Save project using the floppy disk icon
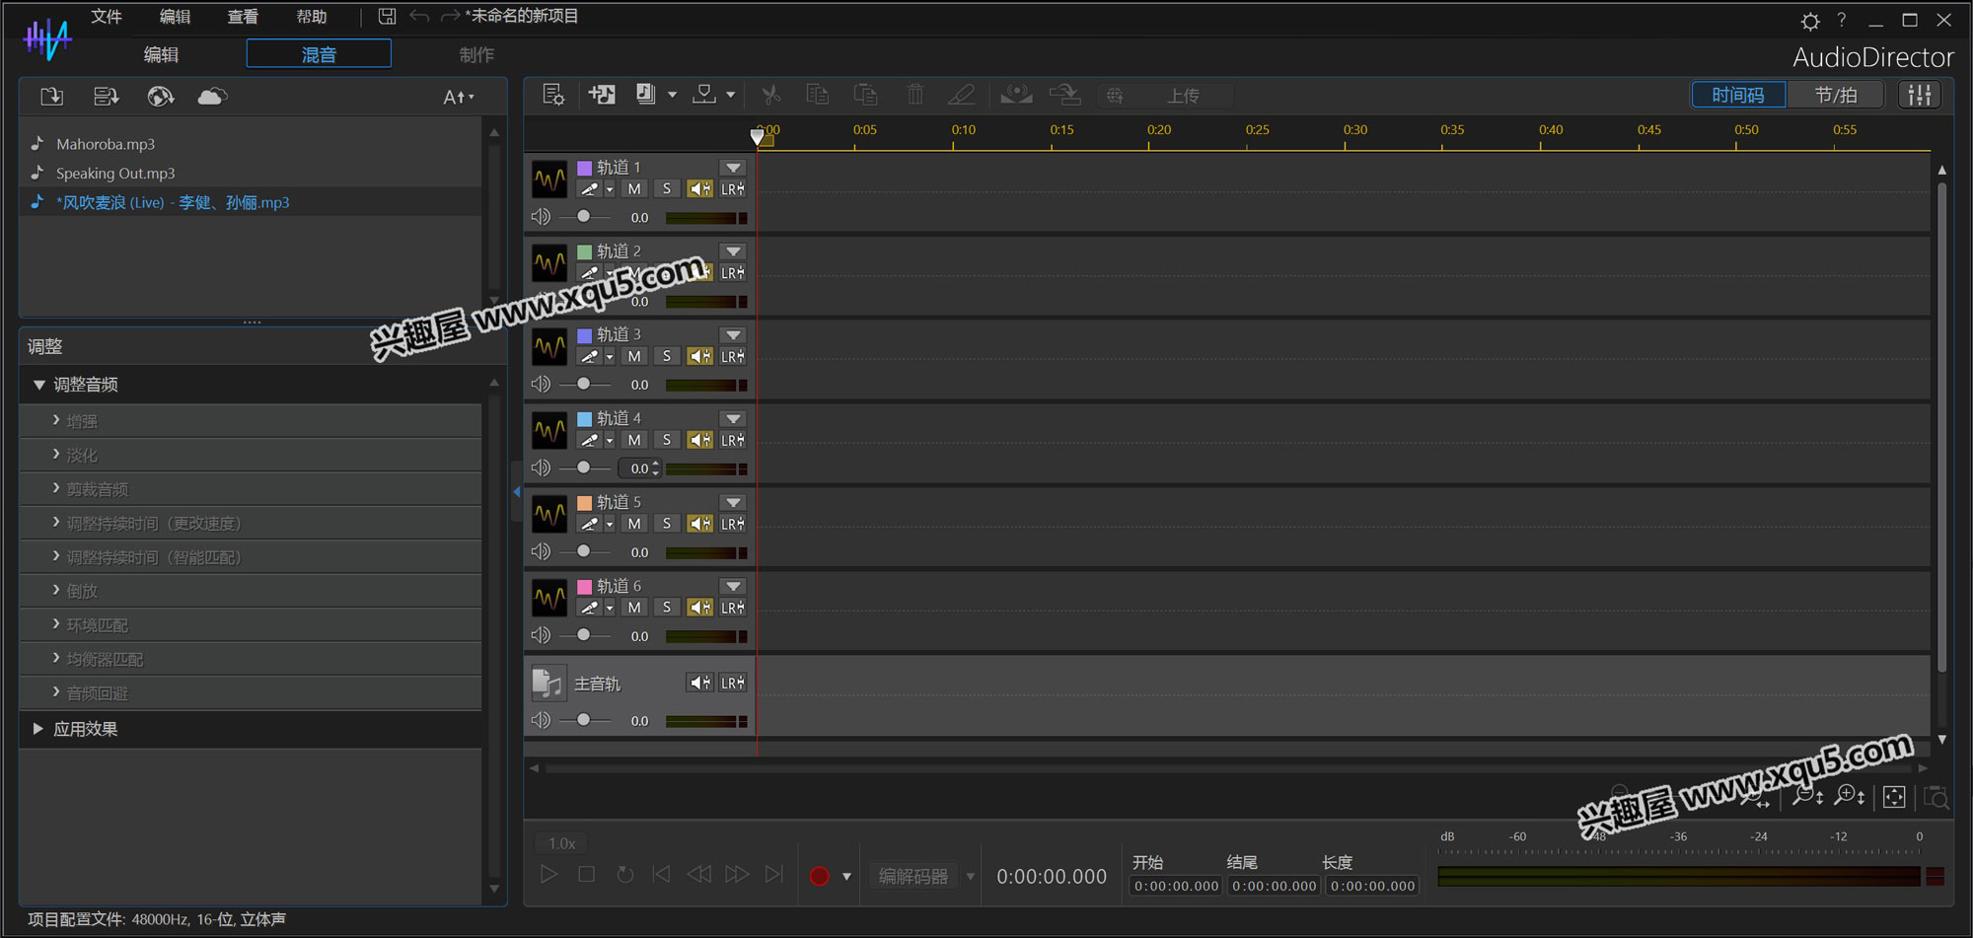 point(387,16)
